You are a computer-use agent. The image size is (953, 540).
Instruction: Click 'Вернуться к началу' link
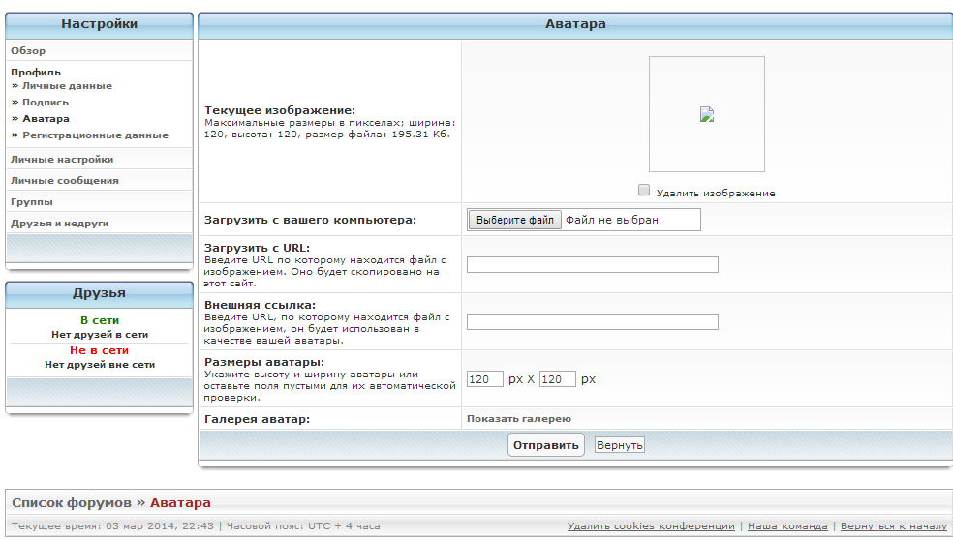(894, 526)
